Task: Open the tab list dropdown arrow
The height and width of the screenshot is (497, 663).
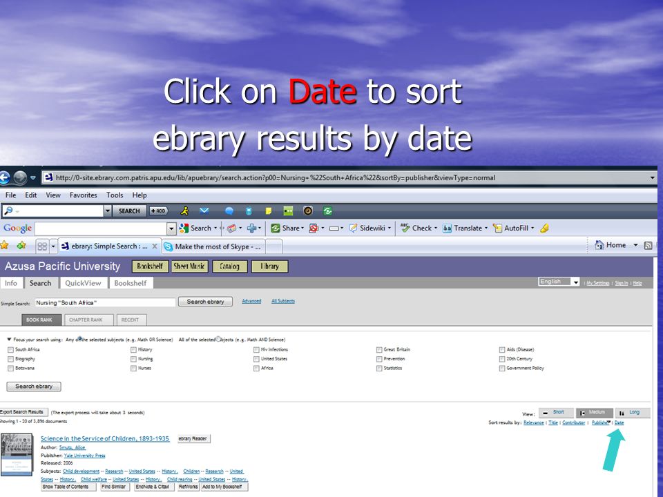Action: coord(53,246)
